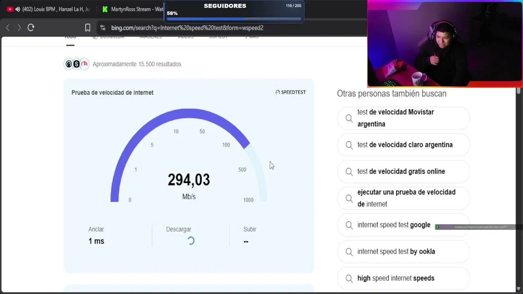Bookmark this page with the bookmark icon
Viewport: 523px width, 294px height.
click(87, 28)
